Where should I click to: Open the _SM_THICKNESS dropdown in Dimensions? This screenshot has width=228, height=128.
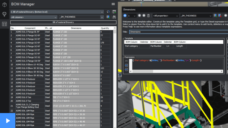pos(196,16)
